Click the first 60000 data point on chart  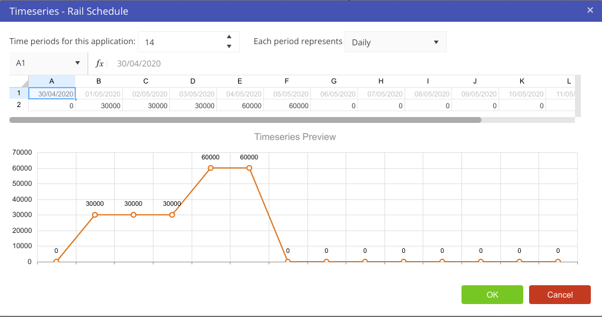click(x=210, y=168)
